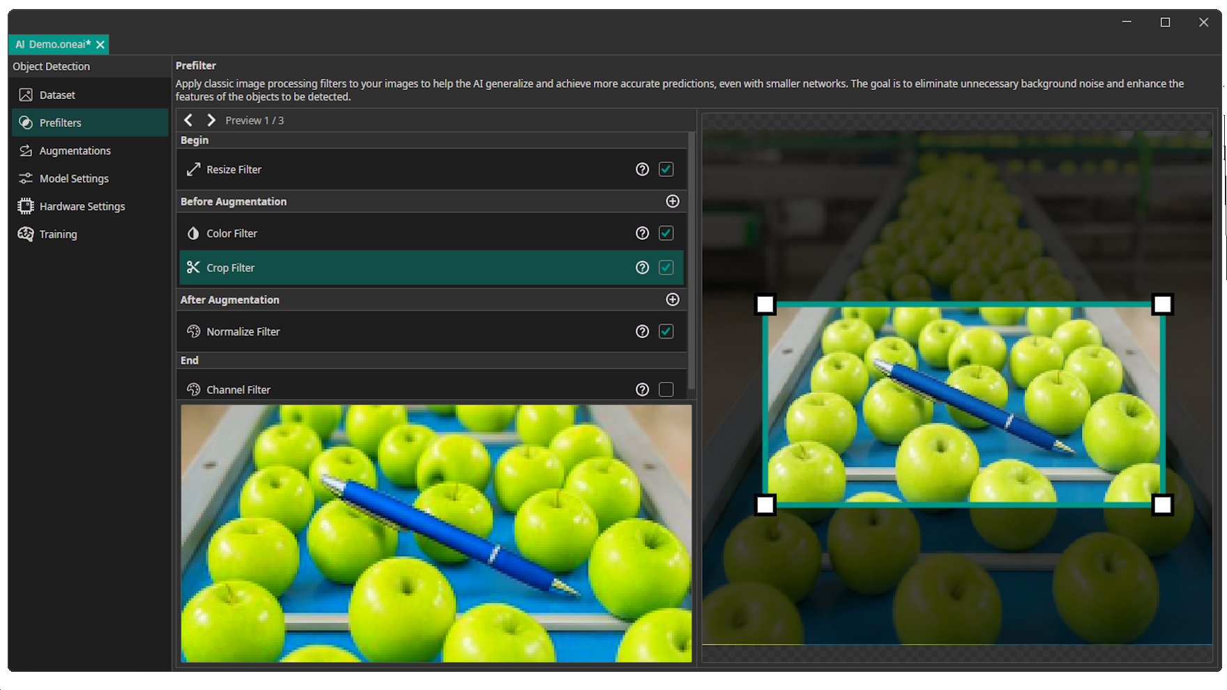Viewport: 1227px width, 690px height.
Task: Toggle the Normalize Filter checkbox
Action: pyautogui.click(x=666, y=332)
